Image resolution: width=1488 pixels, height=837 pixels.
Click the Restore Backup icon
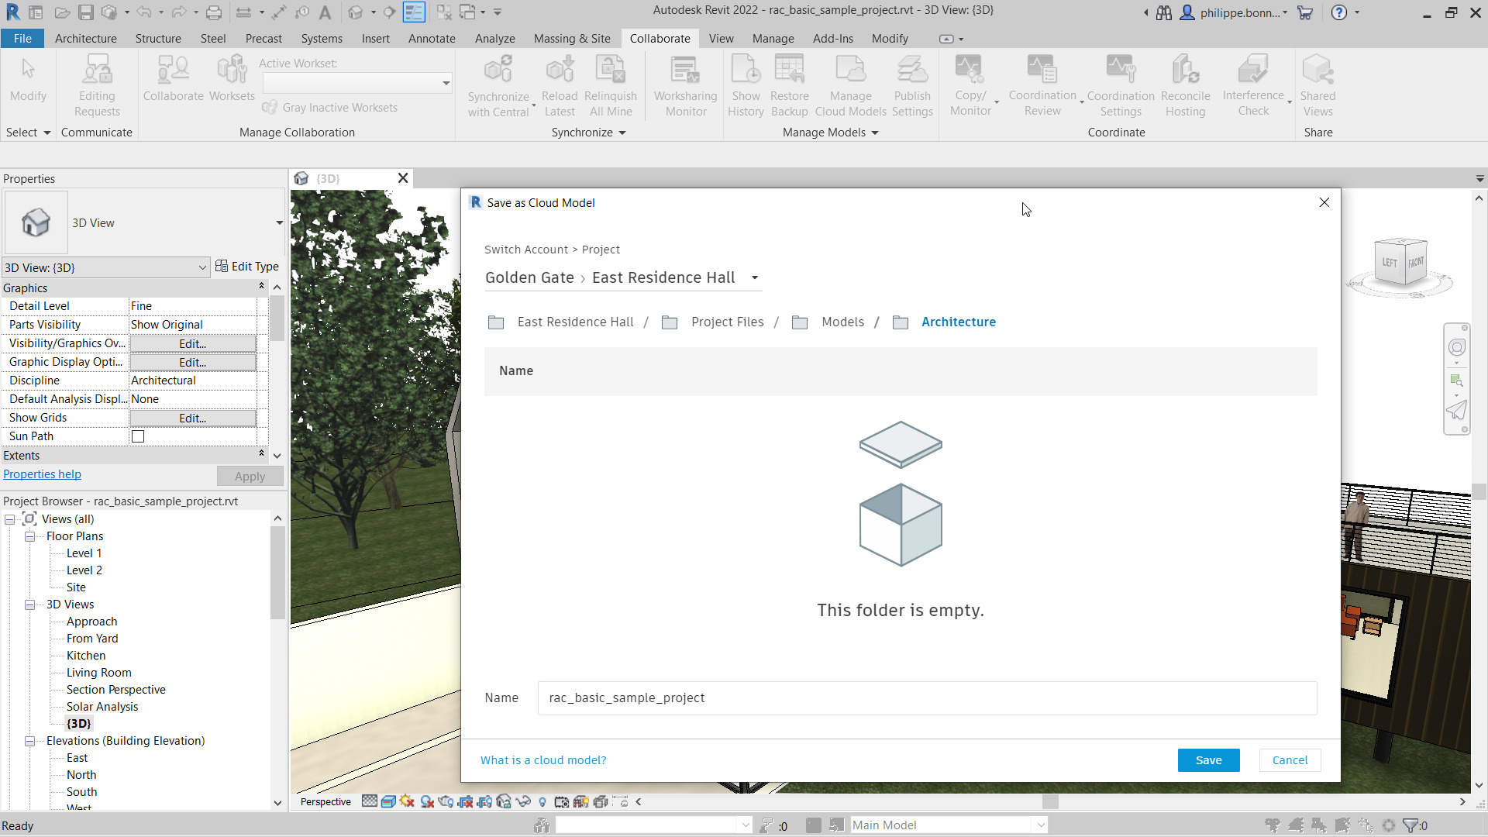click(x=790, y=70)
